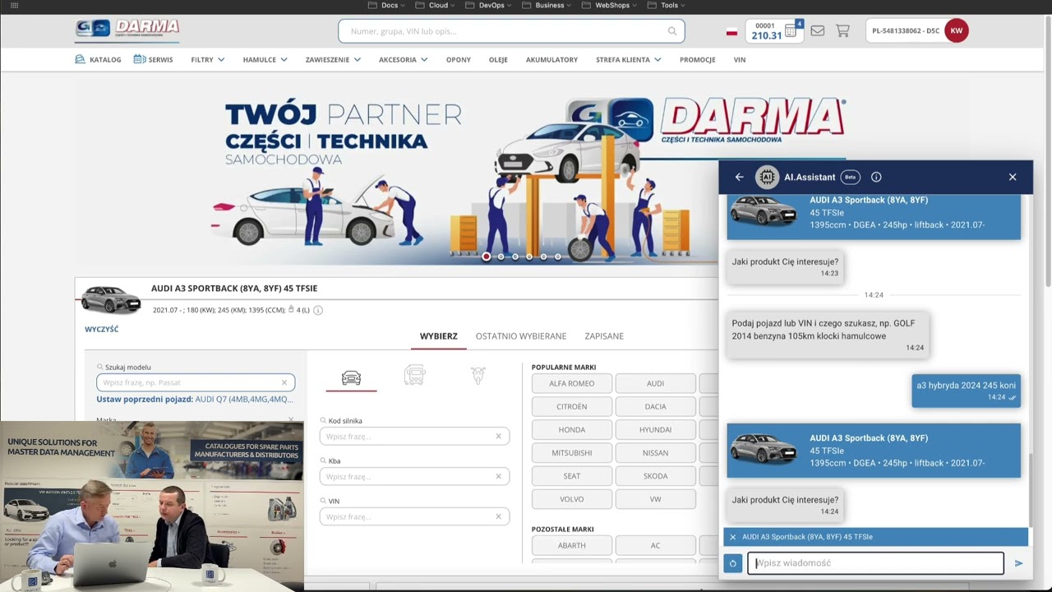1052x592 pixels.
Task: Open the apps grid icon in top bar
Action: tap(14, 5)
